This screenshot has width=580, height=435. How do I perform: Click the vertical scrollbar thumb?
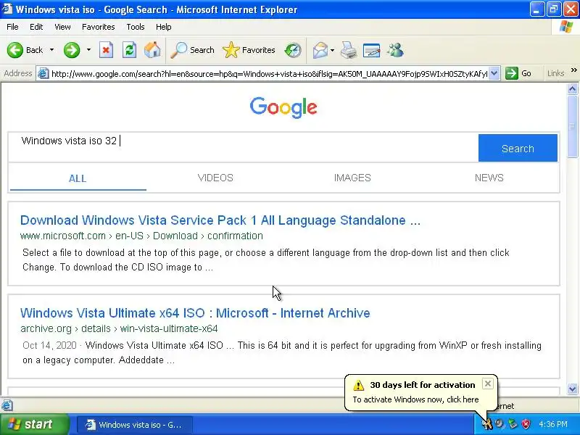click(x=572, y=126)
